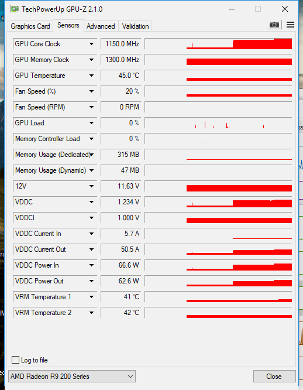Viewport: 303px width, 390px height.
Task: Click the 1.000 V VDDCI reading
Action: coord(121,218)
